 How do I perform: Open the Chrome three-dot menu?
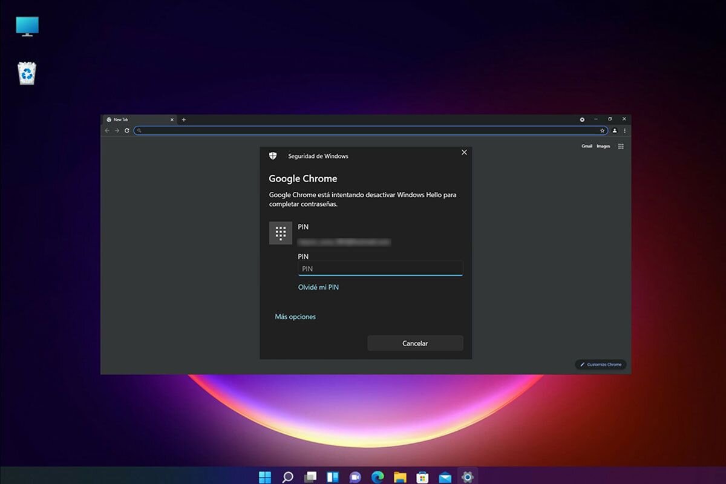(x=624, y=130)
